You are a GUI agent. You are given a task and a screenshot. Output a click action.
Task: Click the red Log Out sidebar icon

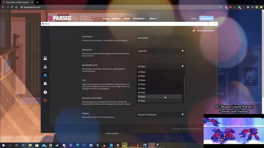coord(45,101)
